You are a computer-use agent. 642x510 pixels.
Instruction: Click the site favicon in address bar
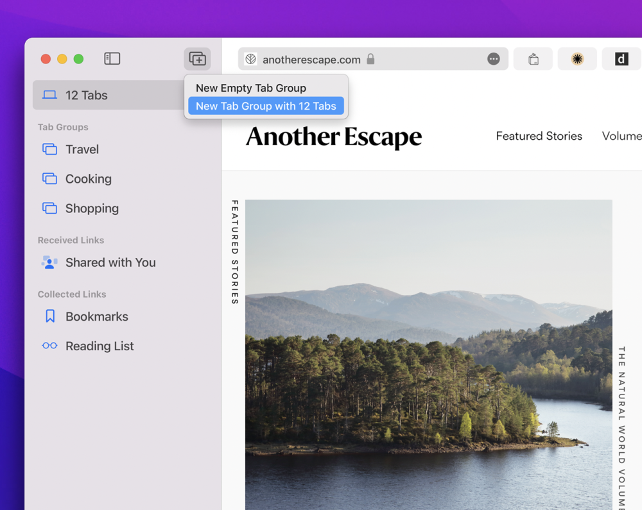(250, 59)
